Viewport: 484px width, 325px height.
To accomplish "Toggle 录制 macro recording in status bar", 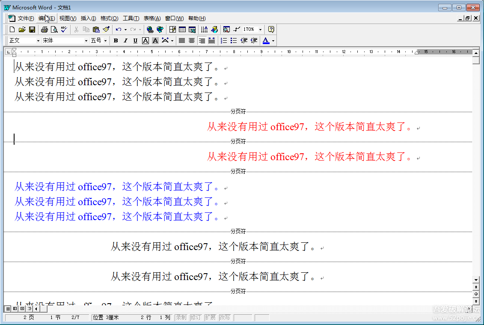I will 181,317.
